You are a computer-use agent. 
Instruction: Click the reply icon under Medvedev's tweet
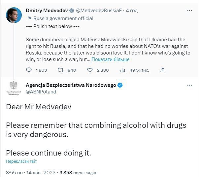click(x=29, y=70)
